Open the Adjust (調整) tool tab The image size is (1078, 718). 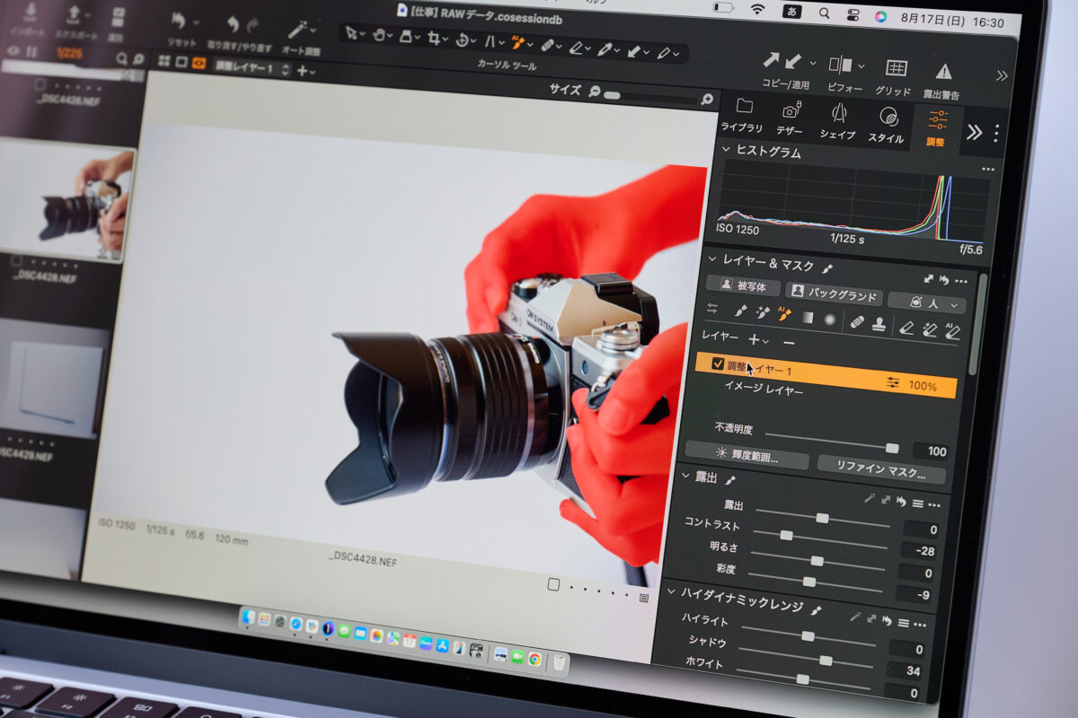[x=937, y=128]
